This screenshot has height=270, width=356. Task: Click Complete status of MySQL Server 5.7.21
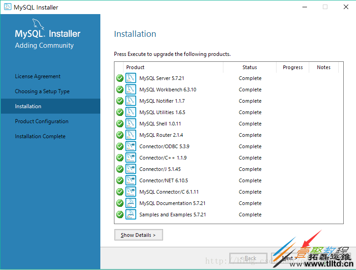pos(250,78)
